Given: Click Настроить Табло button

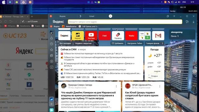Looking at the screenshot, I should 135,44.
